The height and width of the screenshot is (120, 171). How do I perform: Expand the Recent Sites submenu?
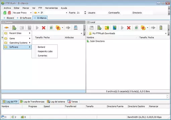pyautogui.click(x=17, y=33)
